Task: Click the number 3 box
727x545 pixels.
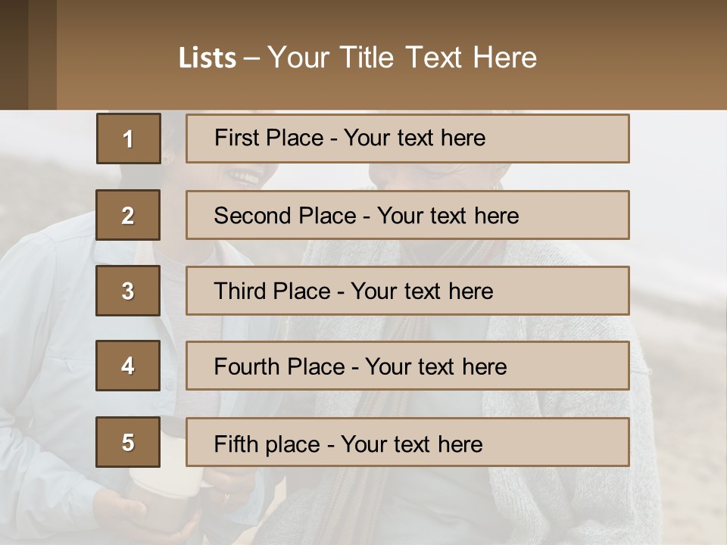Action: 128,291
